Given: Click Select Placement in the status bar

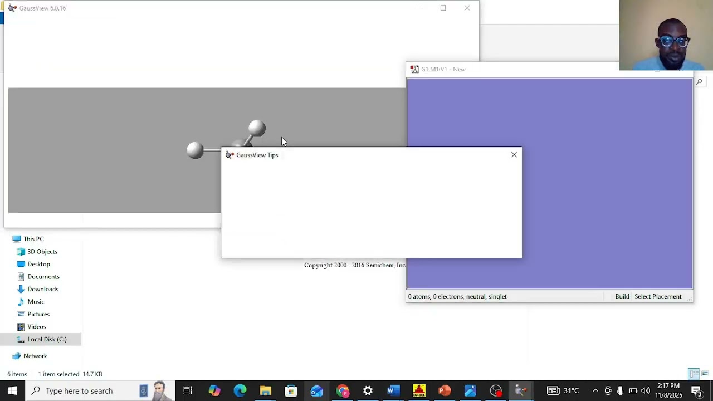Looking at the screenshot, I should 658,297.
